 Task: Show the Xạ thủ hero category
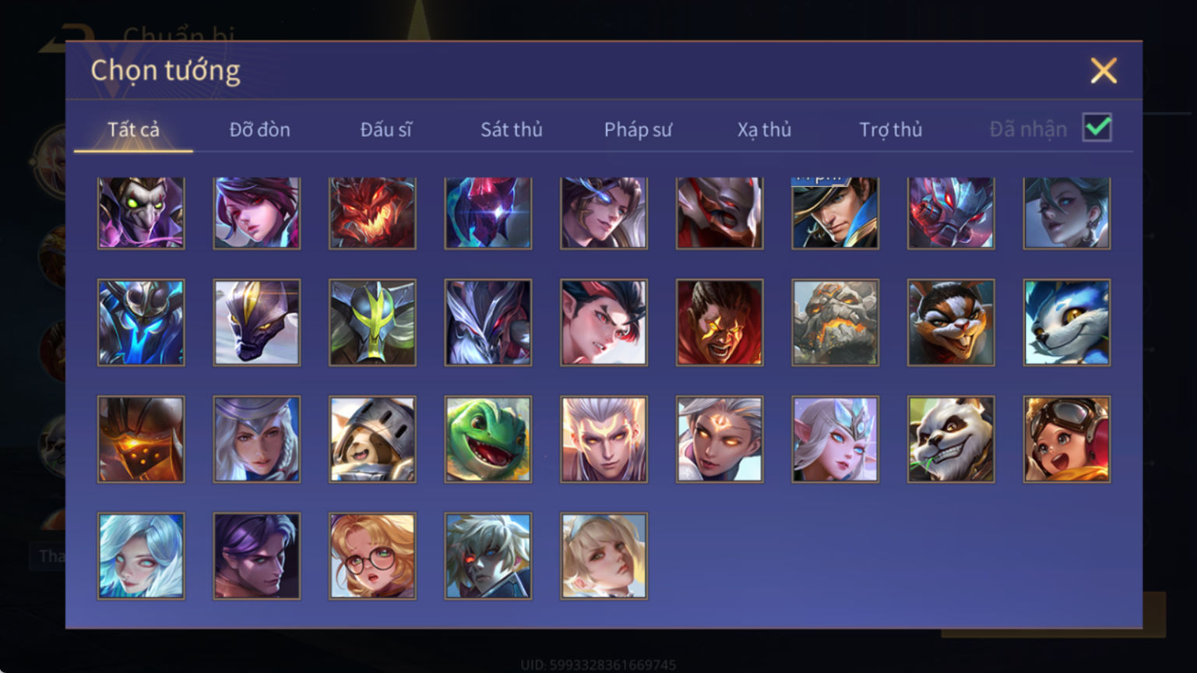764,129
